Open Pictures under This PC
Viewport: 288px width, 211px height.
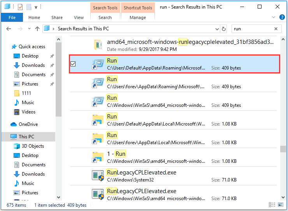point(26,193)
